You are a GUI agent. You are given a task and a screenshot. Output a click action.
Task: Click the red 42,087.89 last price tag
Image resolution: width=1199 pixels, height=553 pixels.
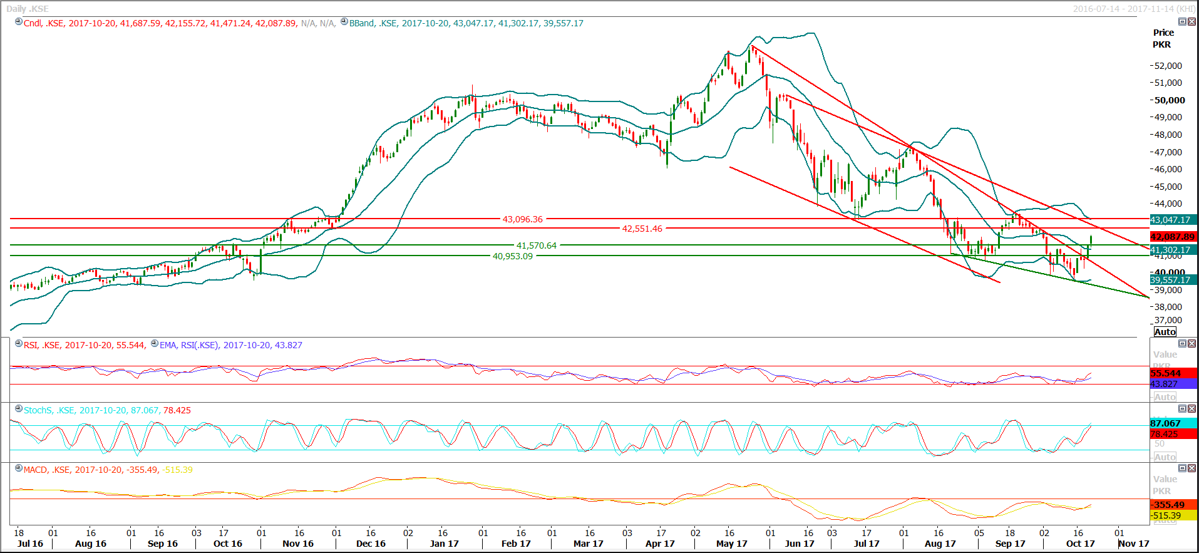point(1172,237)
